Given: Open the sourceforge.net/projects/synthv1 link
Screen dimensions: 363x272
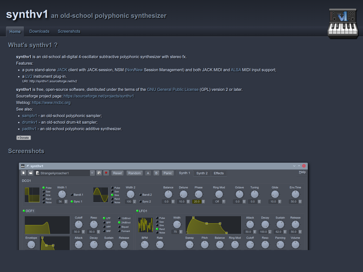Looking at the screenshot, I should pos(99,96).
